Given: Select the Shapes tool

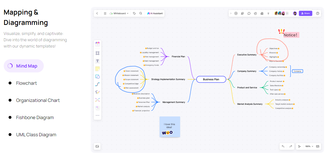Looking at the screenshot, I should (97, 76).
